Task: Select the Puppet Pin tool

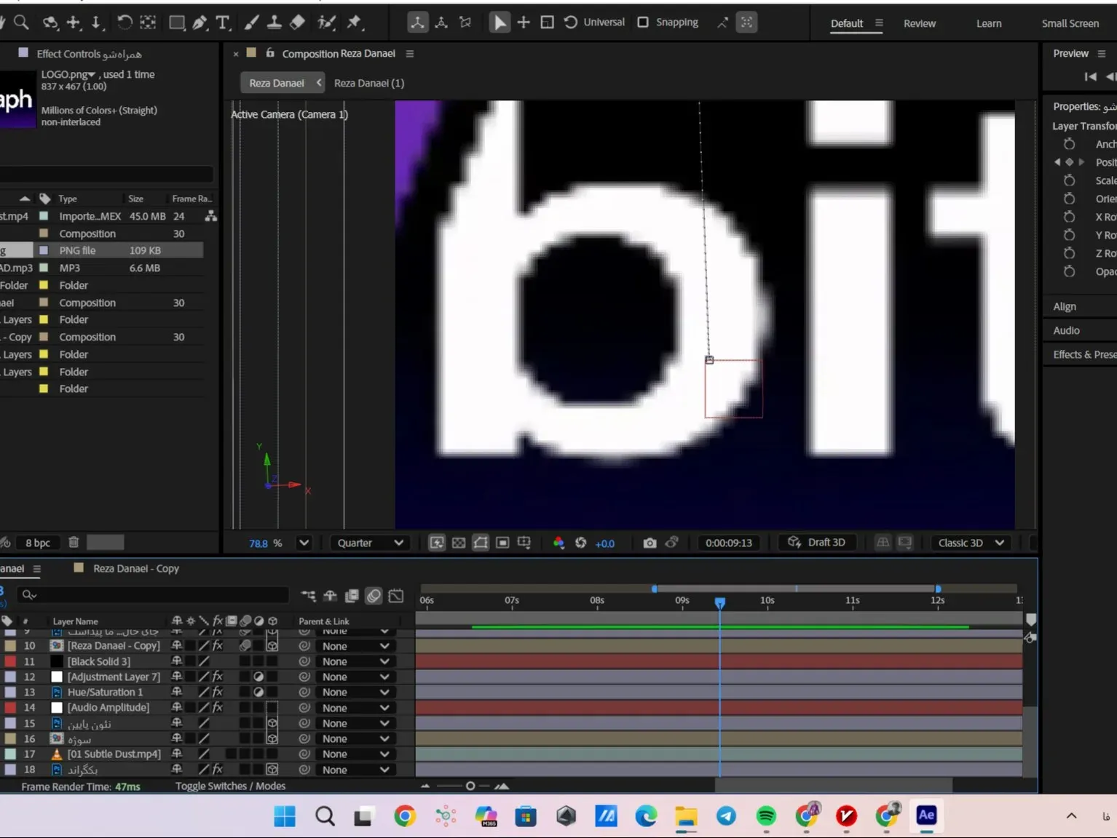Action: point(354,23)
